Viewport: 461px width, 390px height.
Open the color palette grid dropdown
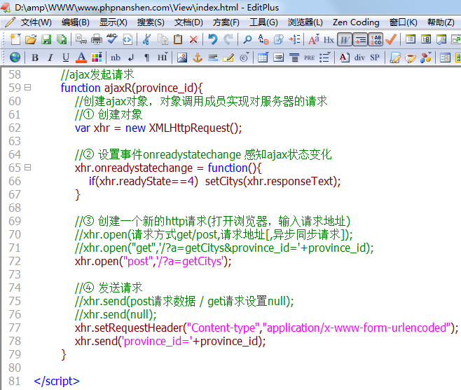pos(97,58)
